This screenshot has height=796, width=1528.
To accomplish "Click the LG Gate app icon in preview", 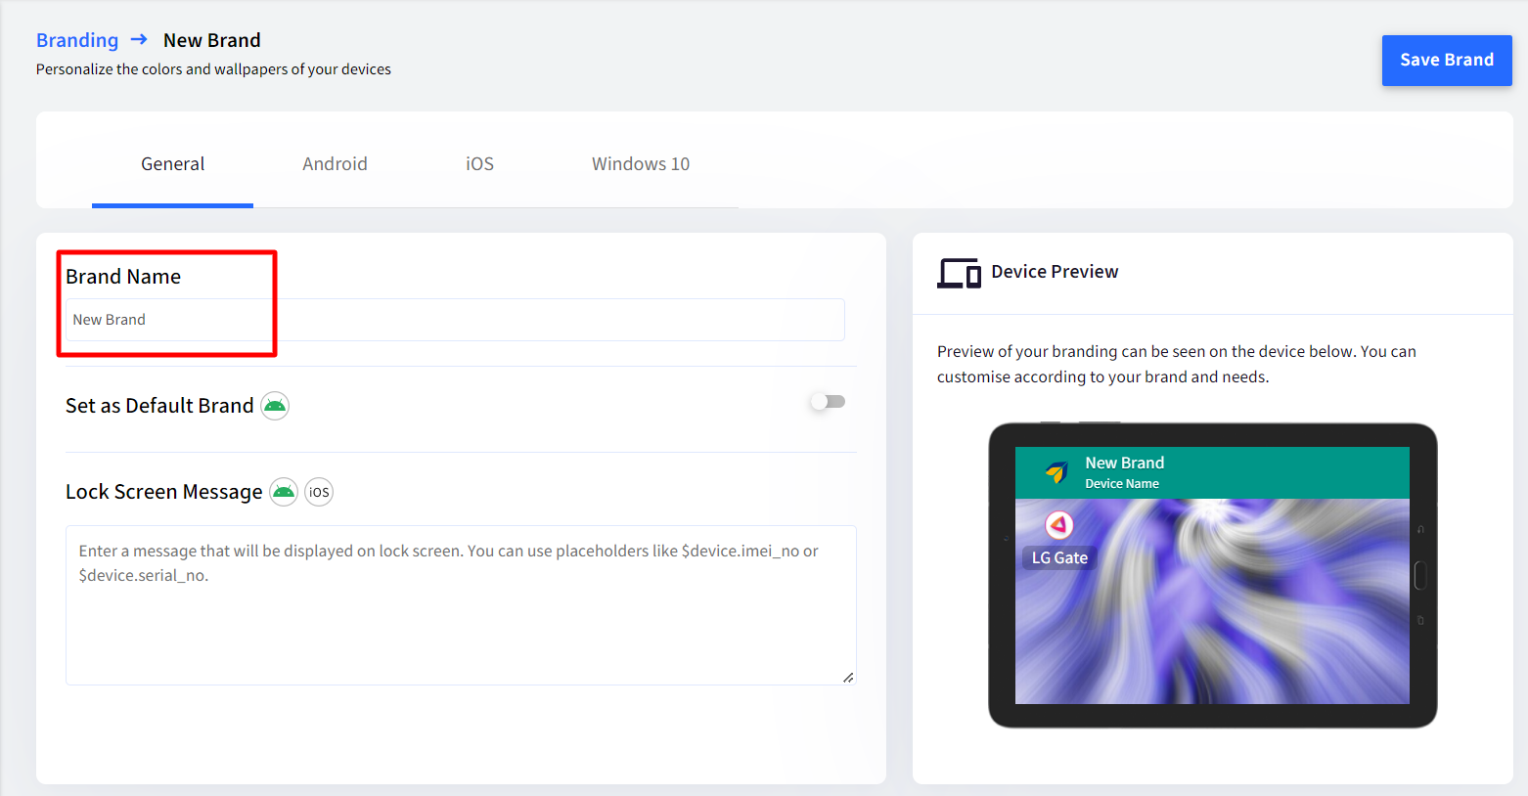I will (1058, 525).
